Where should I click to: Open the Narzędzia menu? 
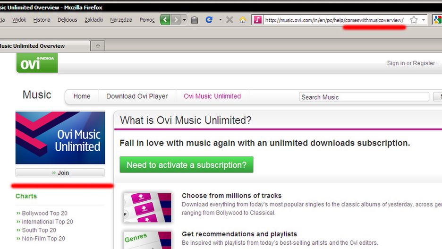(121, 20)
